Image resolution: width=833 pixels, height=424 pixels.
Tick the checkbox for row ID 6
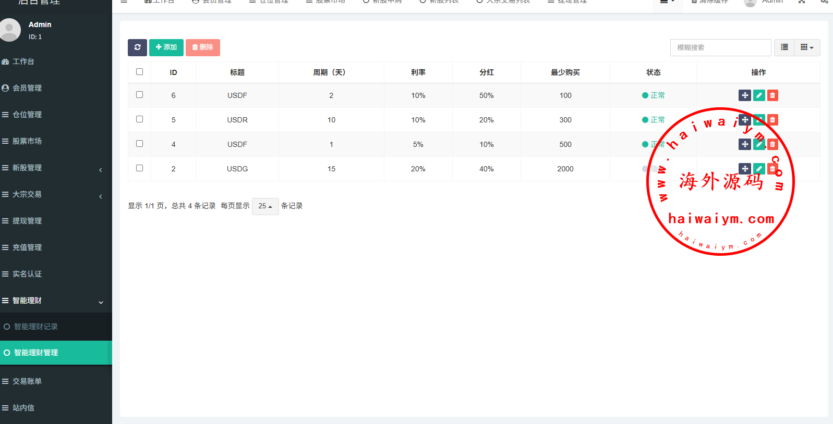(139, 95)
